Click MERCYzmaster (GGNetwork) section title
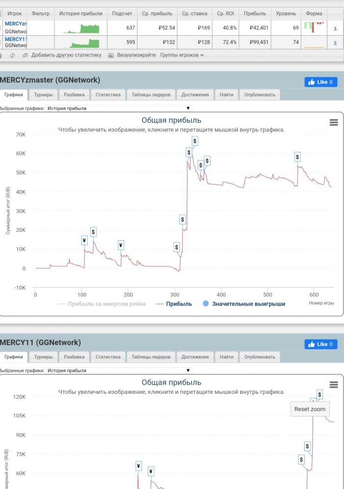The width and height of the screenshot is (344, 489). click(x=50, y=80)
